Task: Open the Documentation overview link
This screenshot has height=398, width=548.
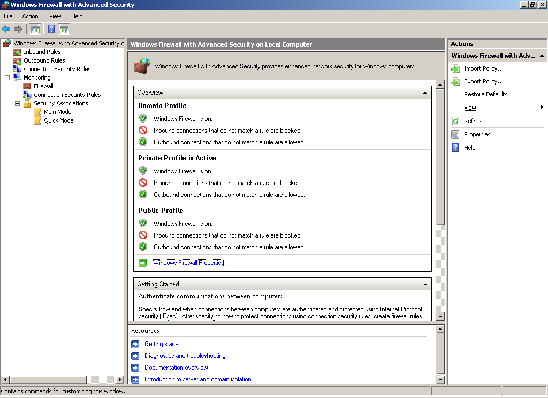Action: point(176,368)
